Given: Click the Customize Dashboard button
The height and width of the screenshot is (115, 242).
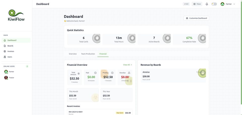Looking at the screenshot, I should point(196,18).
